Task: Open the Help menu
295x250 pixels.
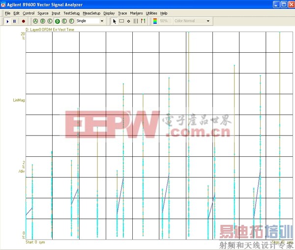Action: [164, 13]
